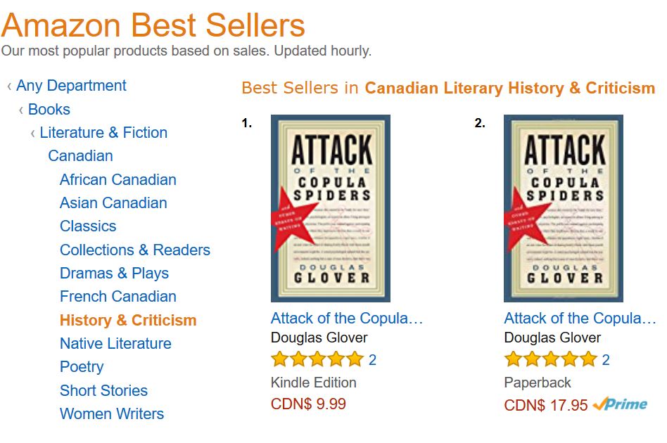This screenshot has height=443, width=667.
Task: Open the Canadian category
Action: pos(80,156)
